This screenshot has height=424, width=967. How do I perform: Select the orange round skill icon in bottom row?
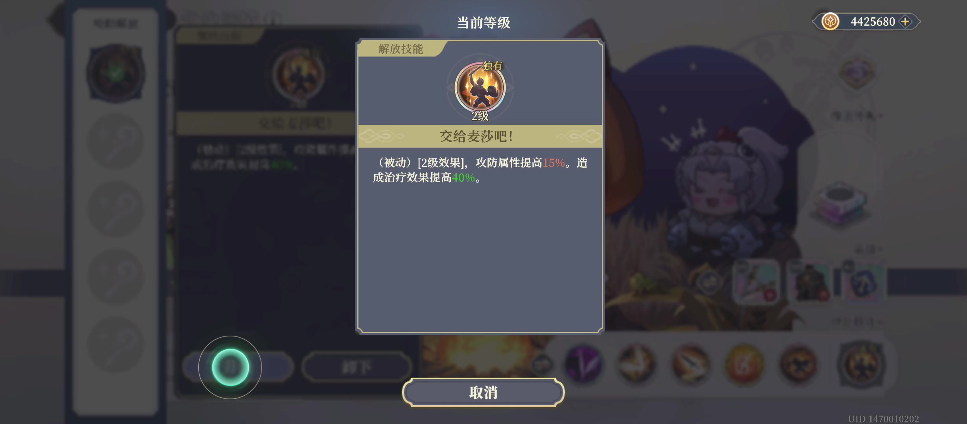point(745,364)
